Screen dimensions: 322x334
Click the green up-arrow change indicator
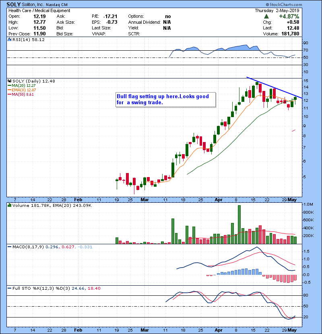coord(266,16)
